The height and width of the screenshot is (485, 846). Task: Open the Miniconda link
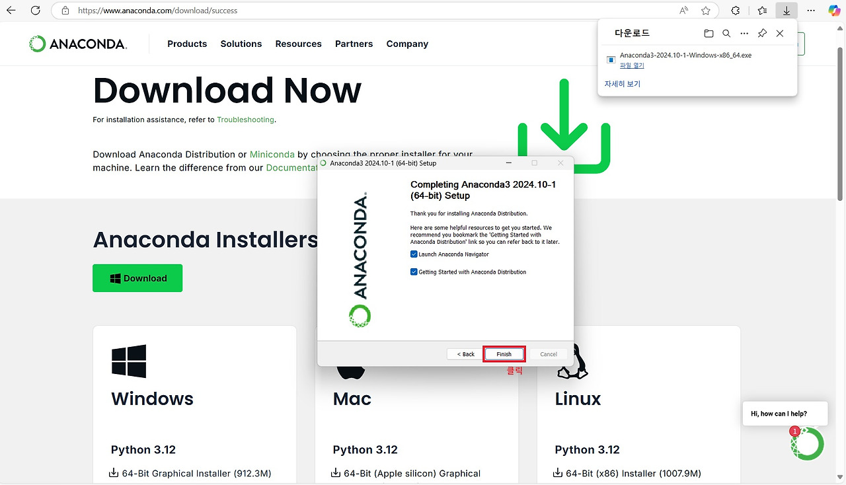click(272, 155)
